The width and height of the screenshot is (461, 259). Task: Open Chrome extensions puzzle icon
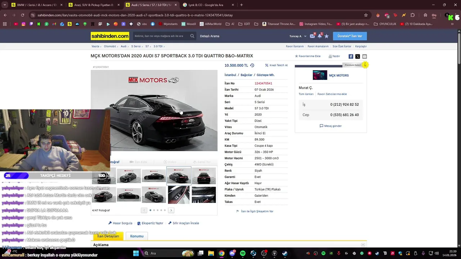413,15
